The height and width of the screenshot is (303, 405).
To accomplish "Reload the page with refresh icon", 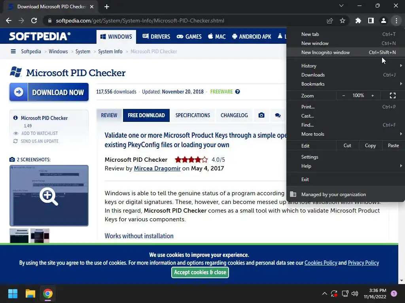I will tap(34, 21).
